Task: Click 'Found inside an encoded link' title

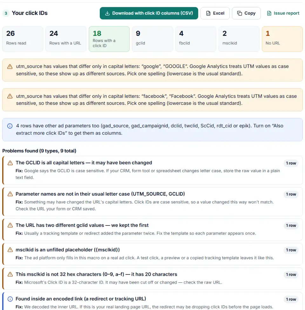Action: pos(81,299)
